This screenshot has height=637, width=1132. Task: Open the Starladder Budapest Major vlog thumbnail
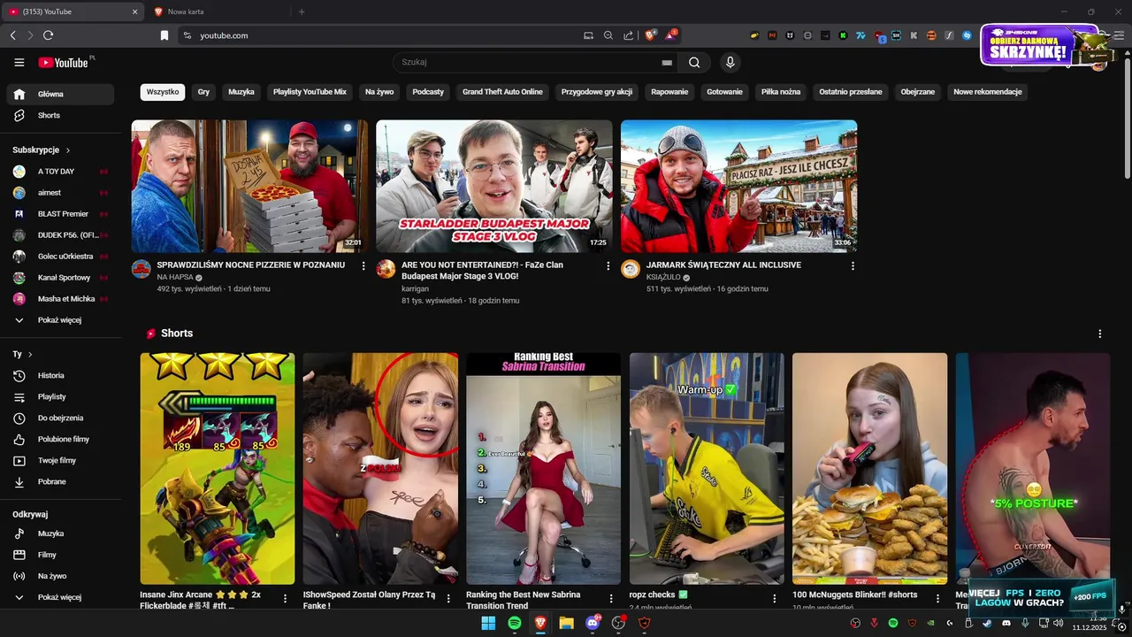[493, 186]
